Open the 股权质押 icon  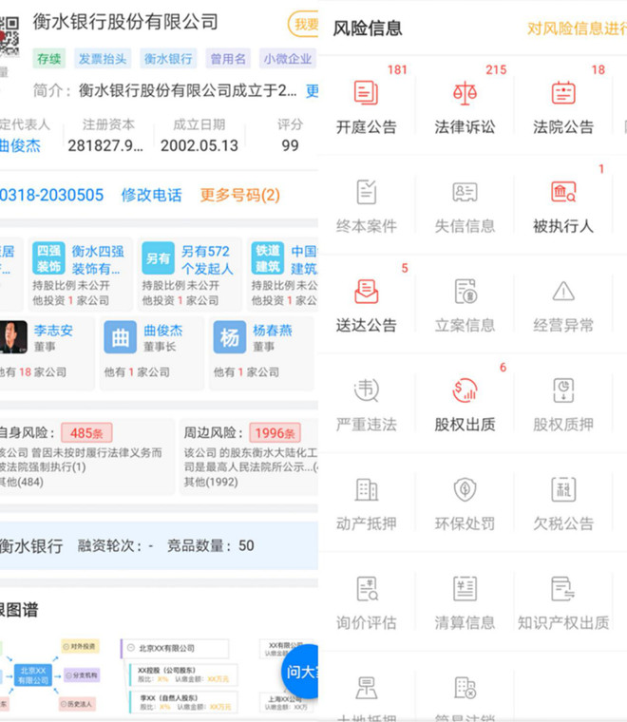tap(563, 390)
